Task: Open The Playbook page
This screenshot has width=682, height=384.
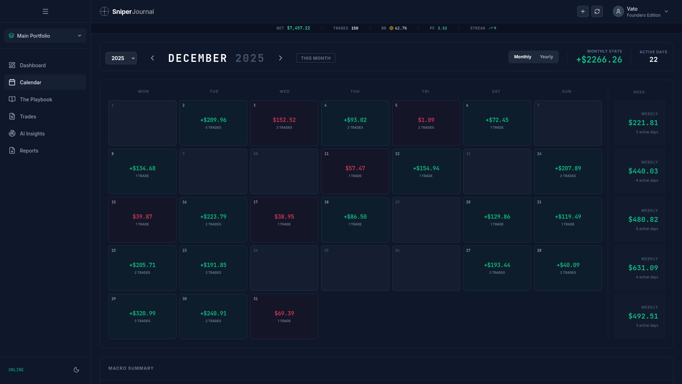Action: 45,99
